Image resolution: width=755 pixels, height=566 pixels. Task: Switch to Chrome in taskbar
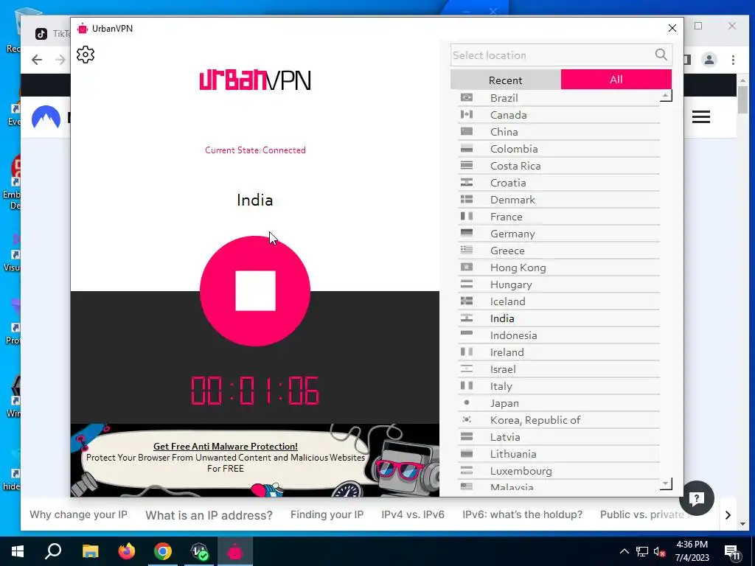(x=163, y=551)
